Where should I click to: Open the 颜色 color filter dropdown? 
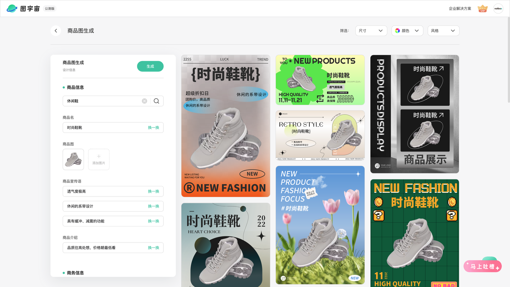407,31
